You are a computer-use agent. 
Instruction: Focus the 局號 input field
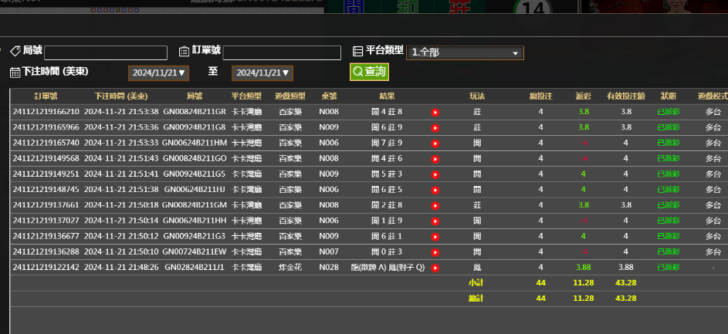tap(106, 53)
